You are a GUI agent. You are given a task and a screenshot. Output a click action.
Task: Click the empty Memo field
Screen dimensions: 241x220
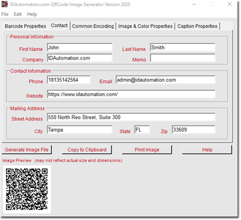point(183,58)
